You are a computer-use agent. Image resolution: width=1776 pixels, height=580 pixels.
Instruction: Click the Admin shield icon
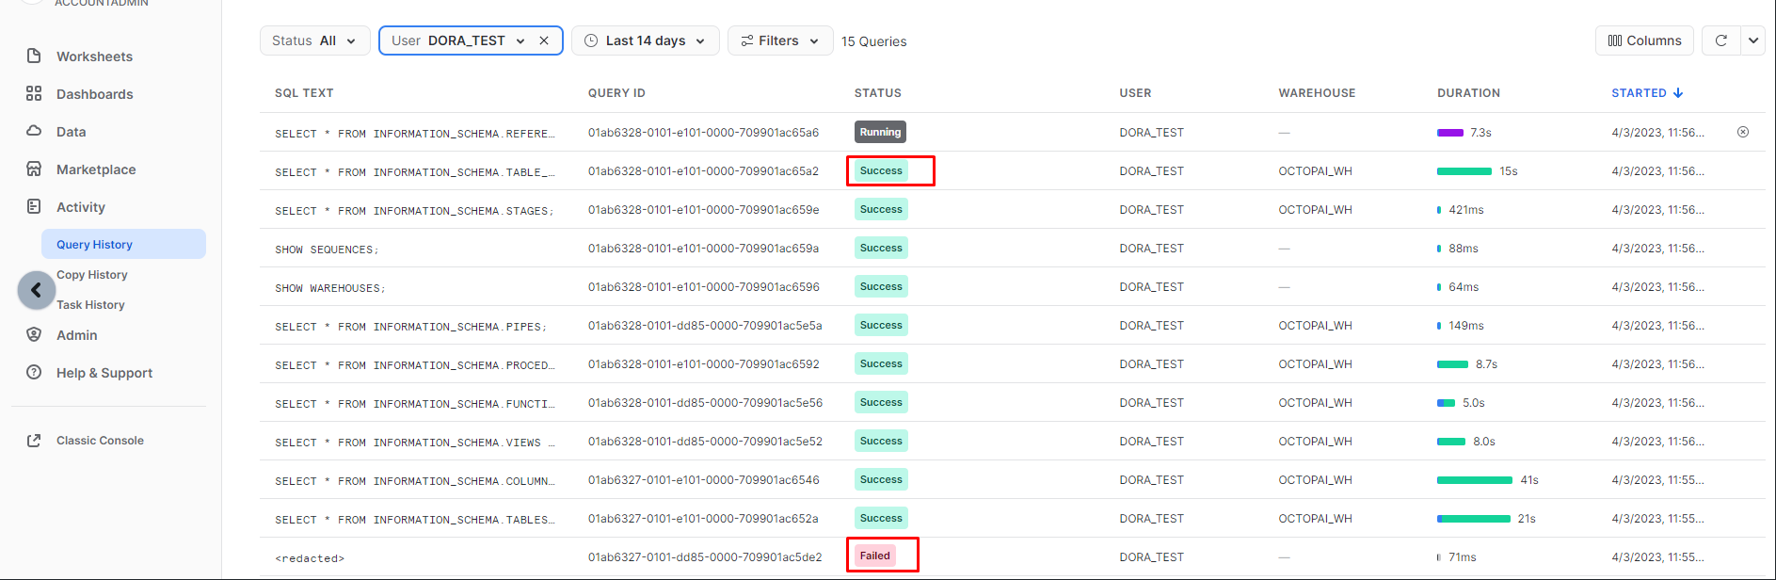point(34,335)
